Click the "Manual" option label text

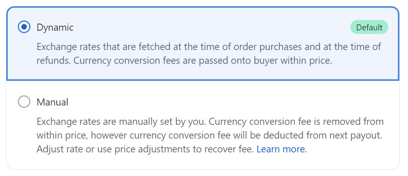point(52,102)
